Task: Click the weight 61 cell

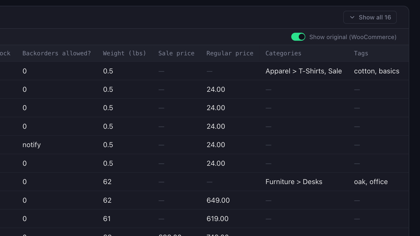Action: pyautogui.click(x=107, y=219)
